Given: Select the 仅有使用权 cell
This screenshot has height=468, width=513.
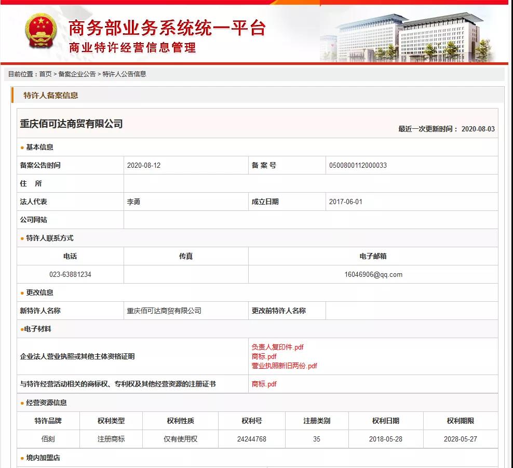Looking at the screenshot, I should [181, 439].
